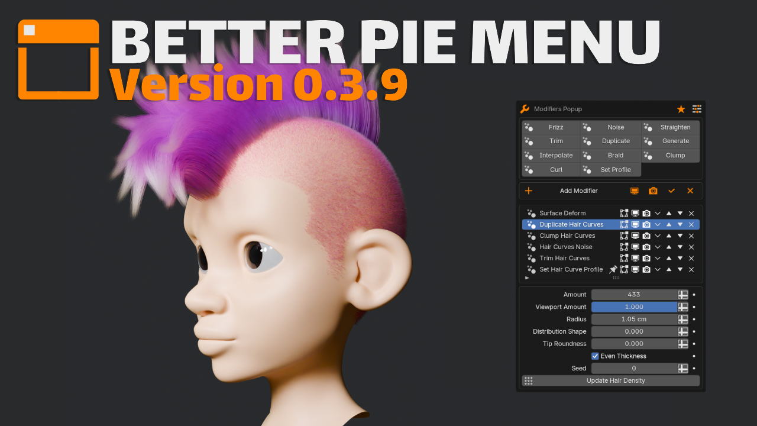The width and height of the screenshot is (757, 426).
Task: Add the Braid hair modifier
Action: coord(611,156)
